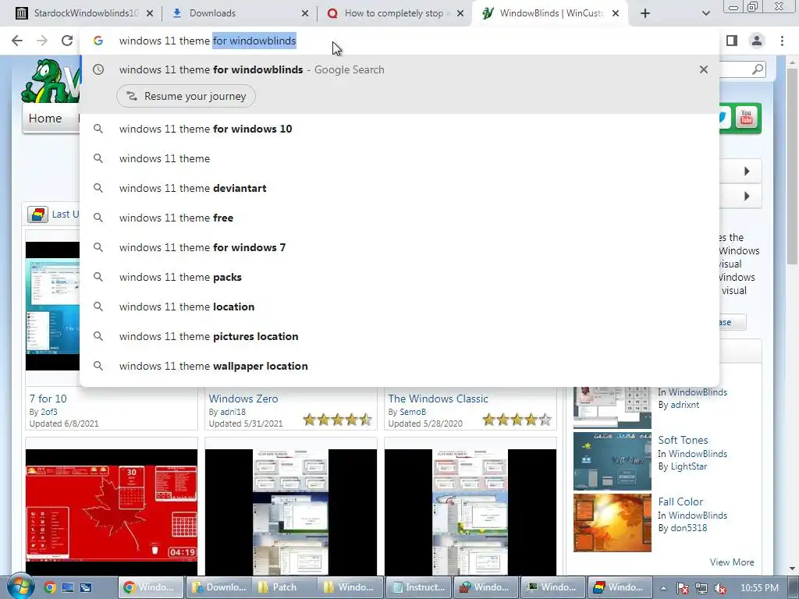Open the Windows Zero skin link

243,399
